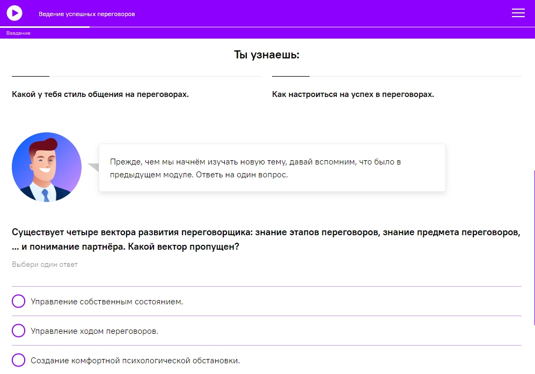Open the hamburger menu
Image resolution: width=535 pixels, height=374 pixels.
(x=518, y=13)
